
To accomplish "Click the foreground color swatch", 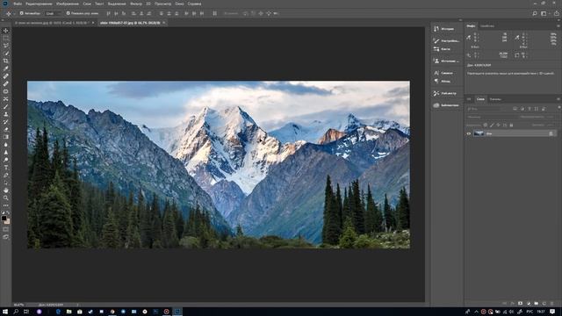I will coord(4,219).
